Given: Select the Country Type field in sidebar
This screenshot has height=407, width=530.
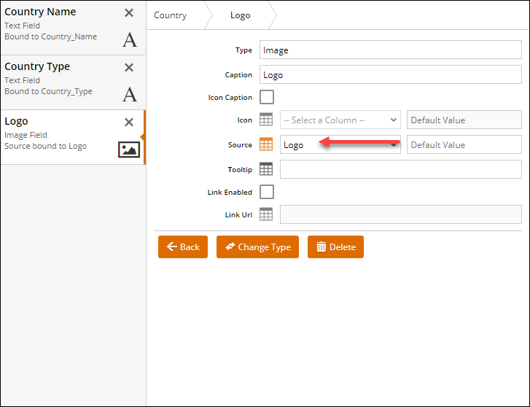Looking at the screenshot, I should point(58,79).
